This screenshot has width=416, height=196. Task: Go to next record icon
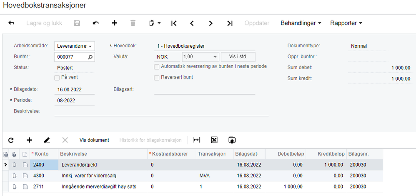coord(211,23)
